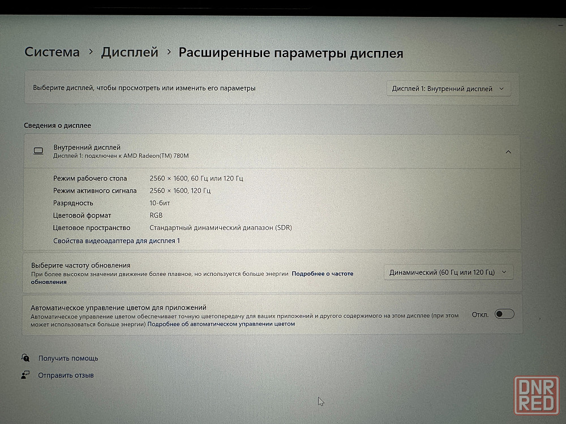Open Свойства видеоадаптера для дисплея 1
566x424 pixels.
point(117,241)
